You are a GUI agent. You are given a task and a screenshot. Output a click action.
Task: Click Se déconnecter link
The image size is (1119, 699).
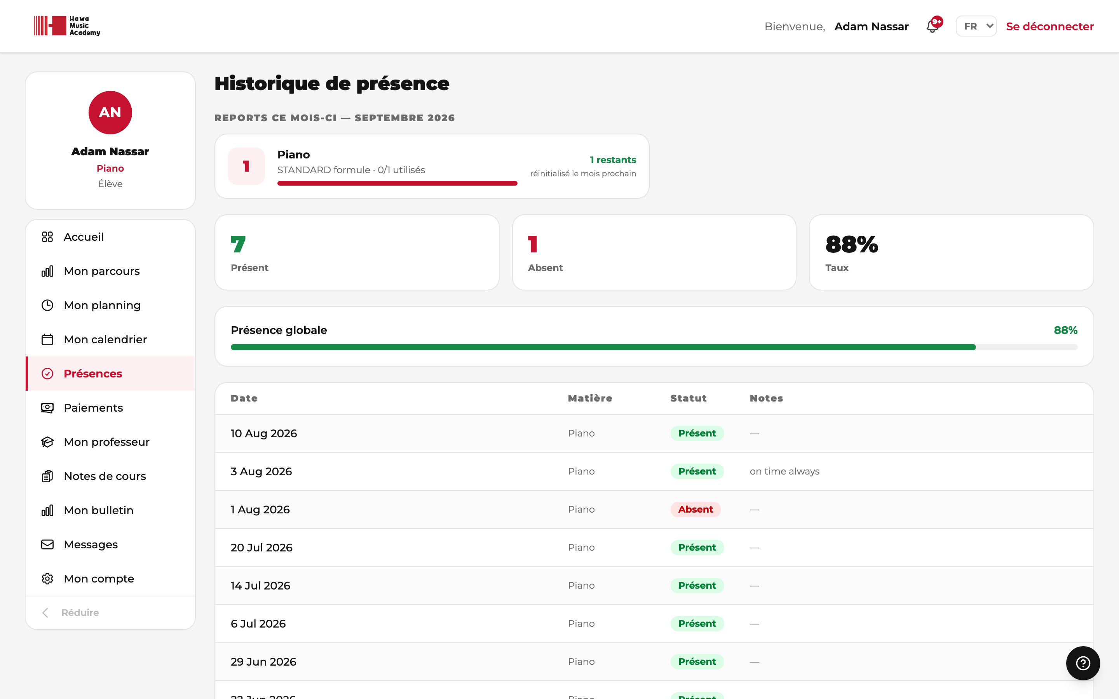(x=1049, y=26)
